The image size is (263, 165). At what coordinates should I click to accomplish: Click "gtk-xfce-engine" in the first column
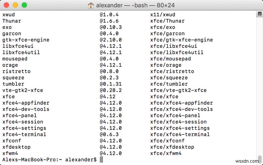[x=26, y=40]
